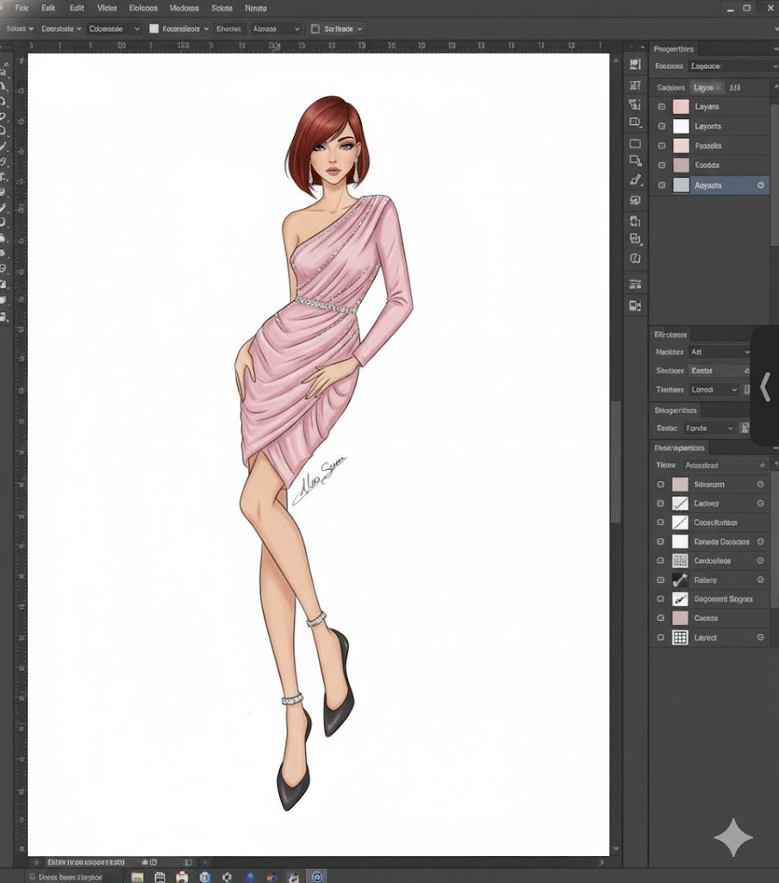The image size is (779, 883).
Task: Open the Lorod dropdown
Action: [x=715, y=390]
